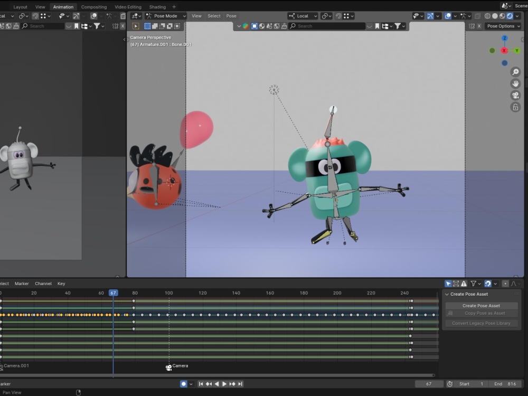
Task: Open the editor type dropdown in right viewport
Action: (x=136, y=16)
